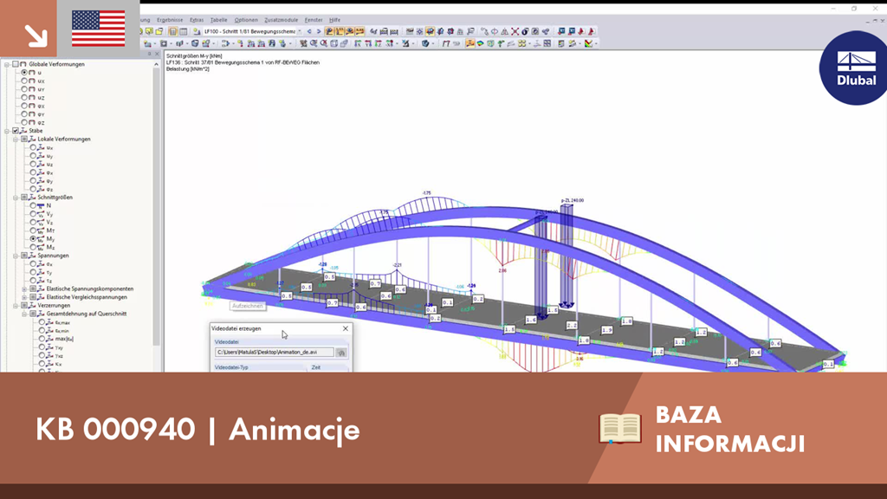Image resolution: width=887 pixels, height=499 pixels.
Task: Select the Vz internal force radio
Action: 33,223
